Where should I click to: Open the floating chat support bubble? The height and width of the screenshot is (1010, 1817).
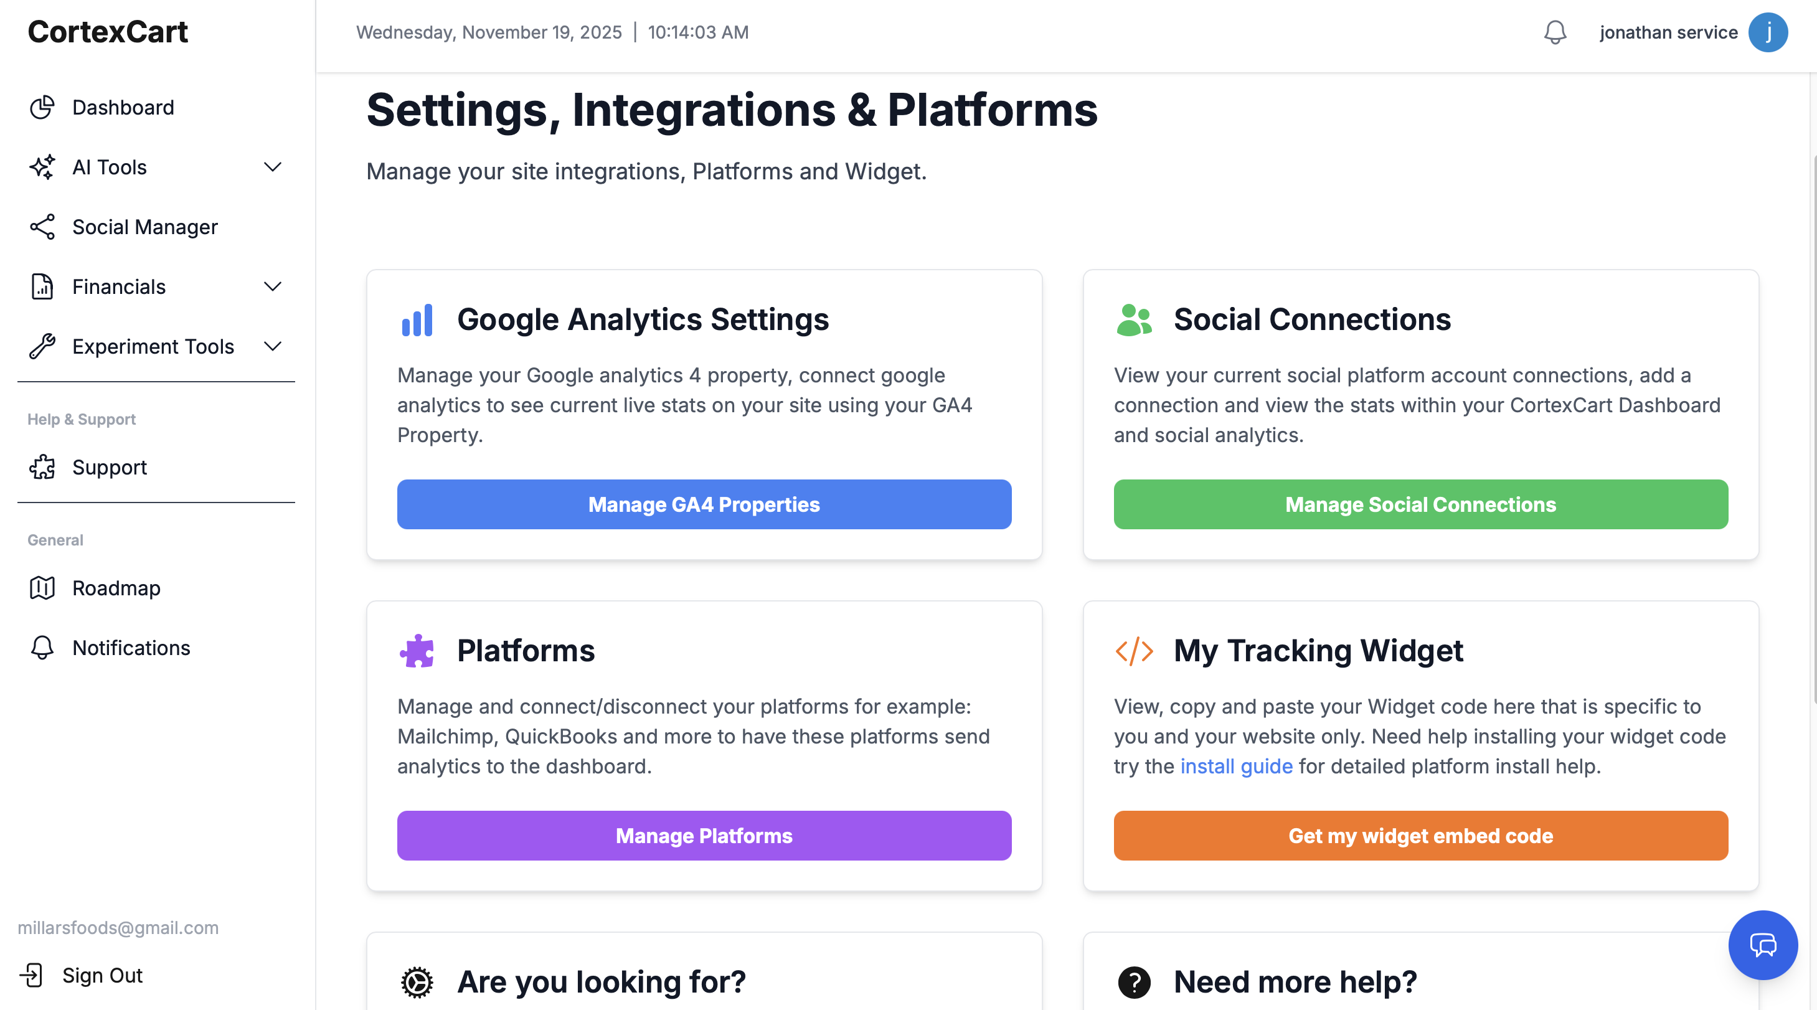tap(1762, 945)
